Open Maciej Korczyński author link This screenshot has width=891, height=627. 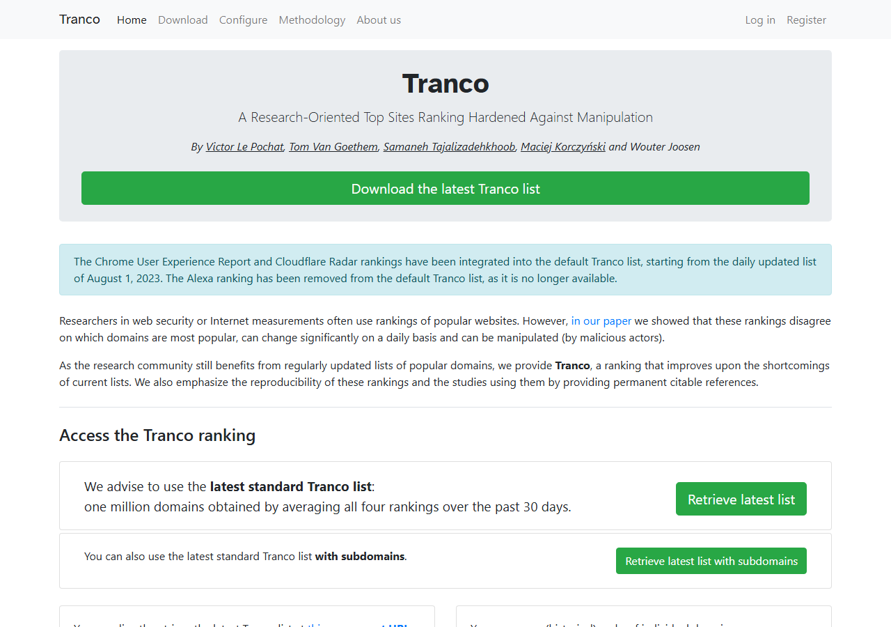[563, 146]
